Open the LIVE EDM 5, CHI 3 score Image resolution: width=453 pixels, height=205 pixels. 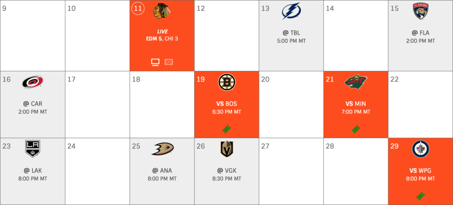point(162,35)
